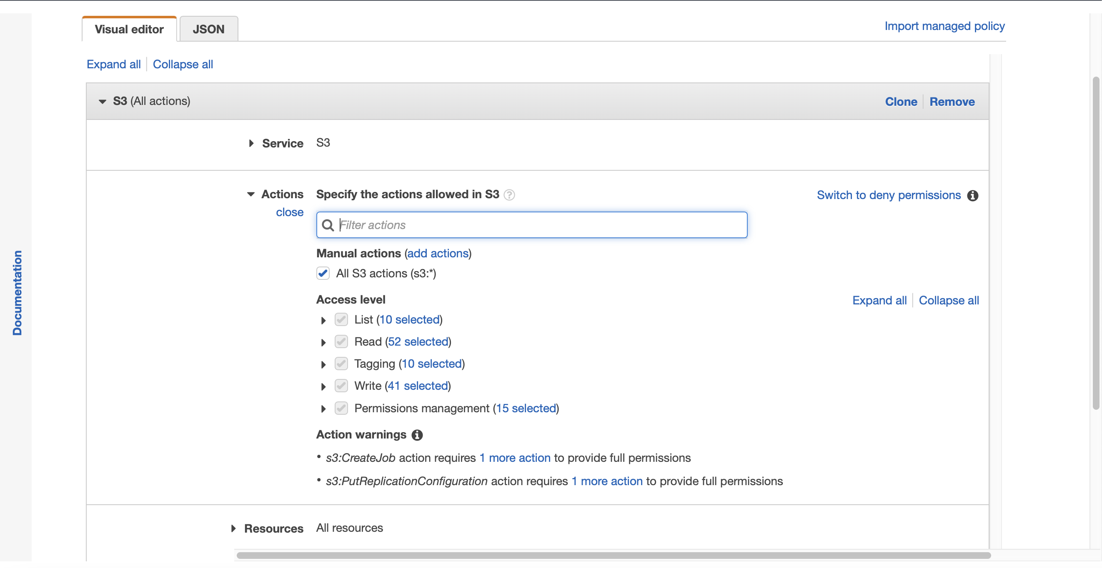The image size is (1102, 568).
Task: Click info icon next to Switch to deny permissions
Action: 972,195
